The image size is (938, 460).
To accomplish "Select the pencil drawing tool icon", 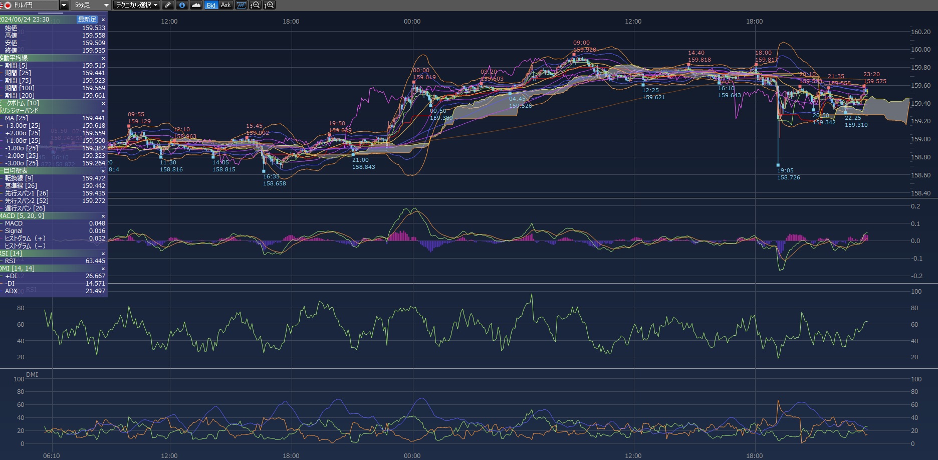I will [x=168, y=5].
